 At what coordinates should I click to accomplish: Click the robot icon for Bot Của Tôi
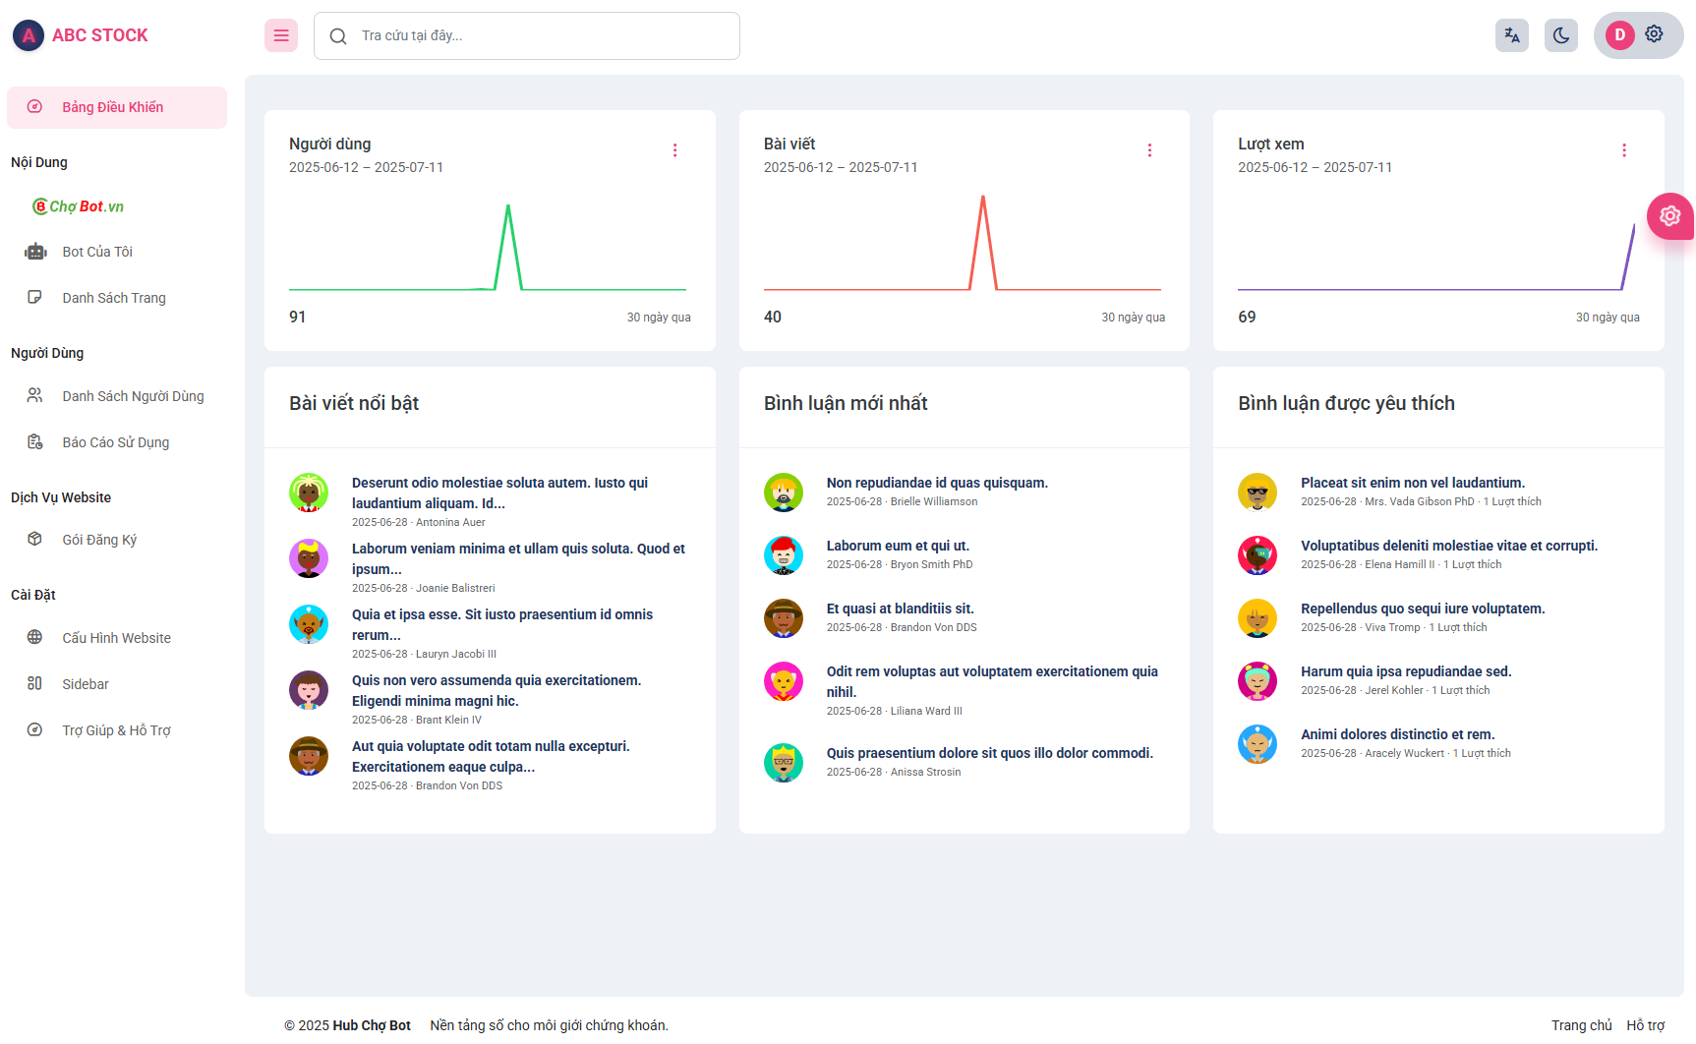pyautogui.click(x=35, y=252)
